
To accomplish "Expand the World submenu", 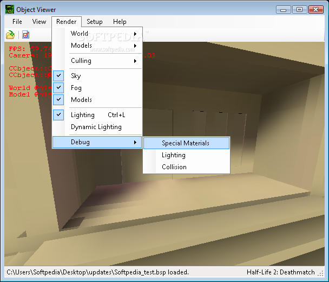I will click(x=97, y=34).
